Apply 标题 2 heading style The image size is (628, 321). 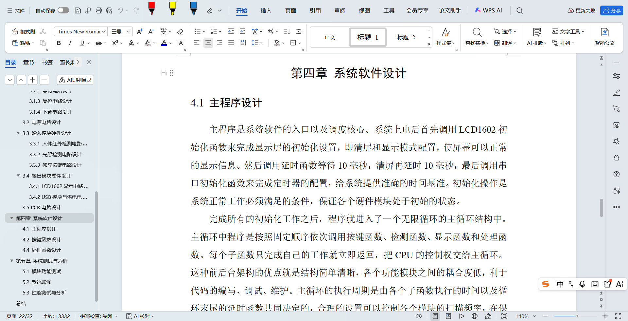(406, 37)
